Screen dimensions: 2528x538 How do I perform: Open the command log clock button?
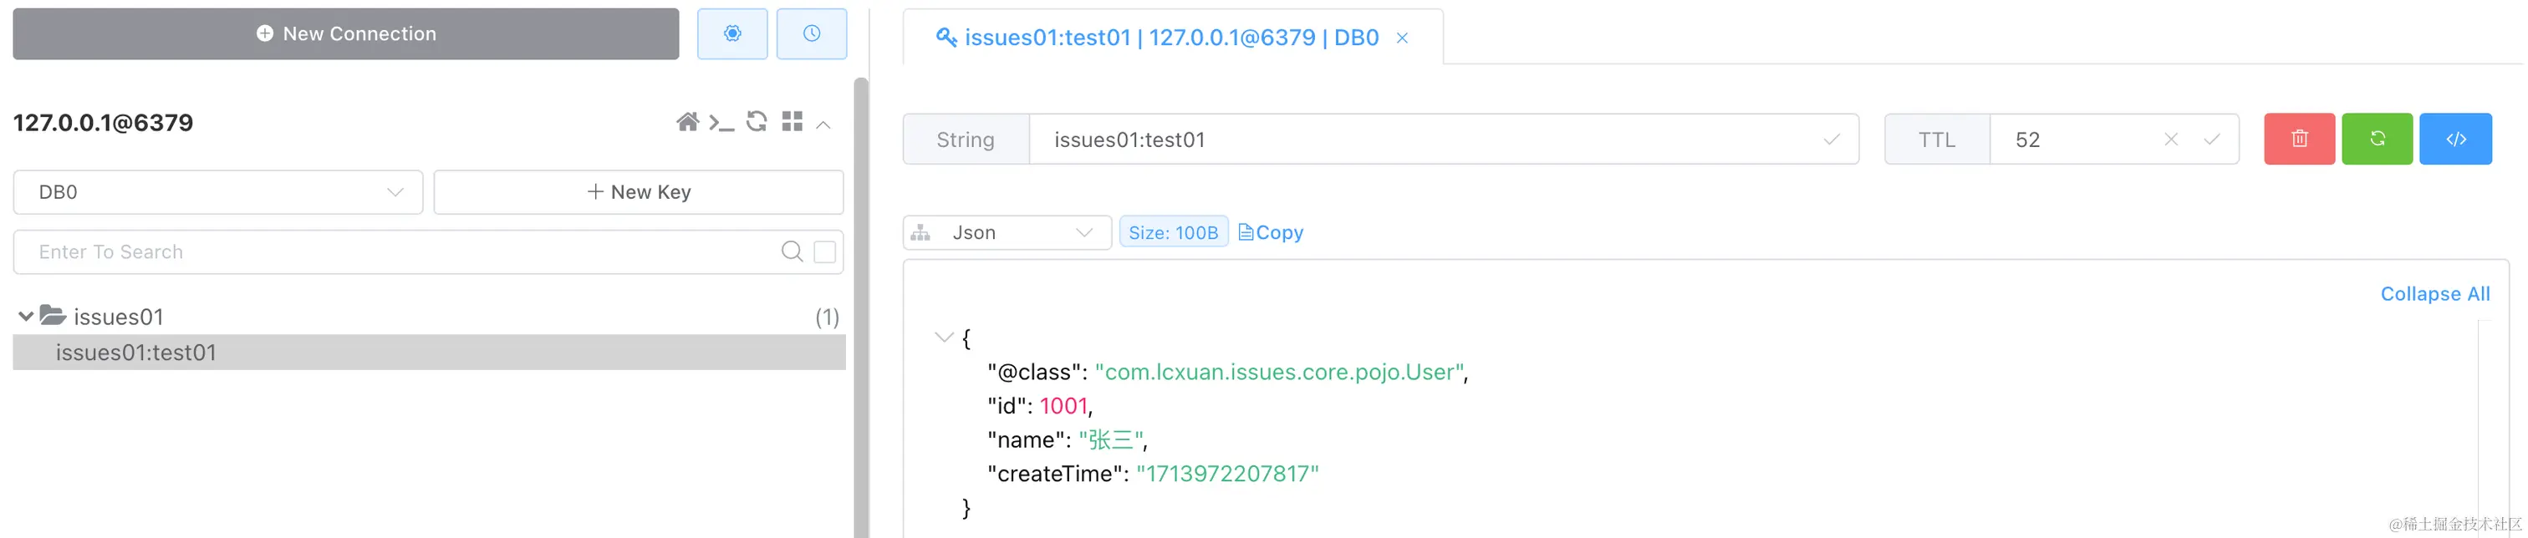(812, 33)
